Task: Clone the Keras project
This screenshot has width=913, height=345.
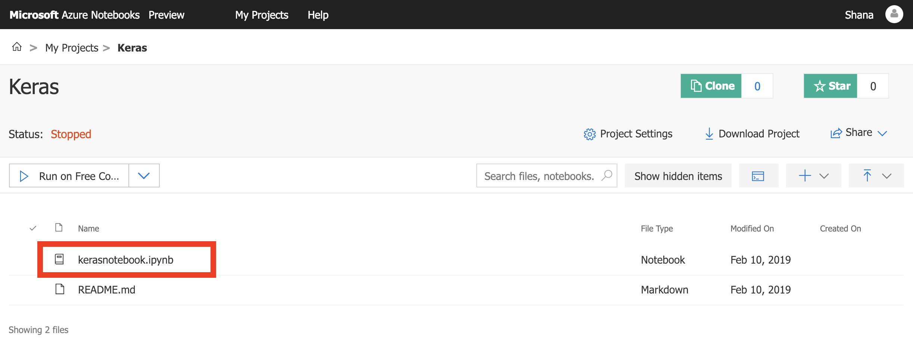Action: [x=711, y=86]
